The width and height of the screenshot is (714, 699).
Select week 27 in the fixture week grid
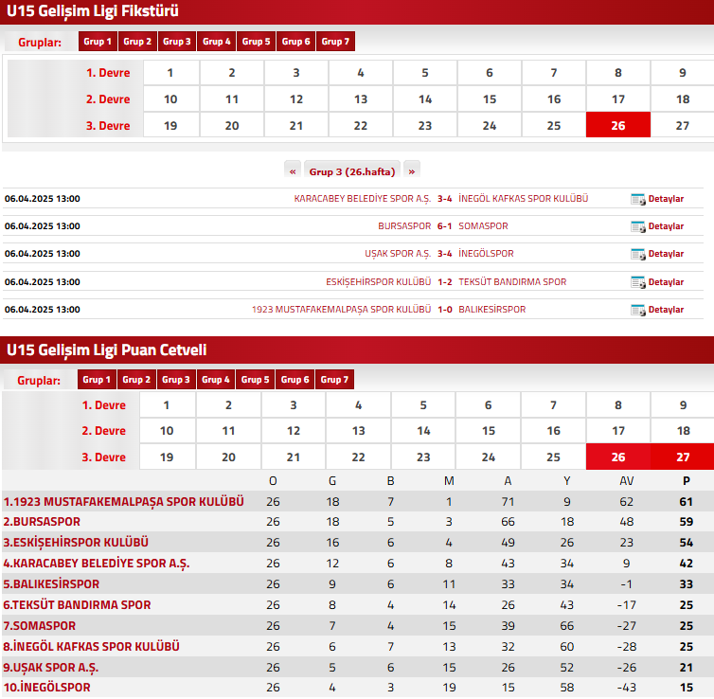pyautogui.click(x=682, y=126)
